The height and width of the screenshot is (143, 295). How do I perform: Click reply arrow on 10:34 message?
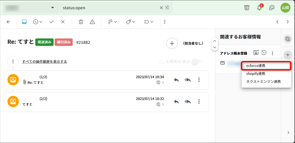click(x=176, y=80)
